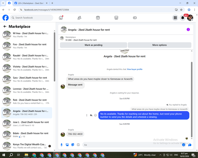Open the Facebook menu grid icon
This screenshot has width=198, height=158.
click(x=175, y=18)
